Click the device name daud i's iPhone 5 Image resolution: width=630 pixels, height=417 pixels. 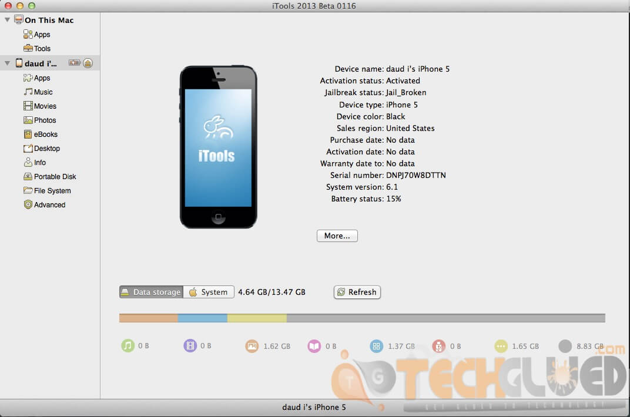point(418,69)
